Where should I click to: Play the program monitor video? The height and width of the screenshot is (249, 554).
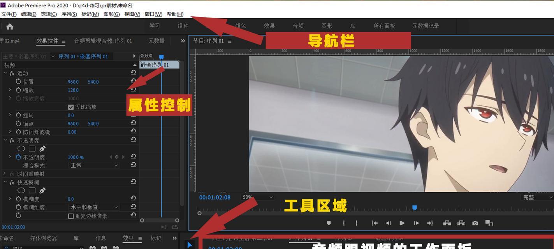pos(402,223)
